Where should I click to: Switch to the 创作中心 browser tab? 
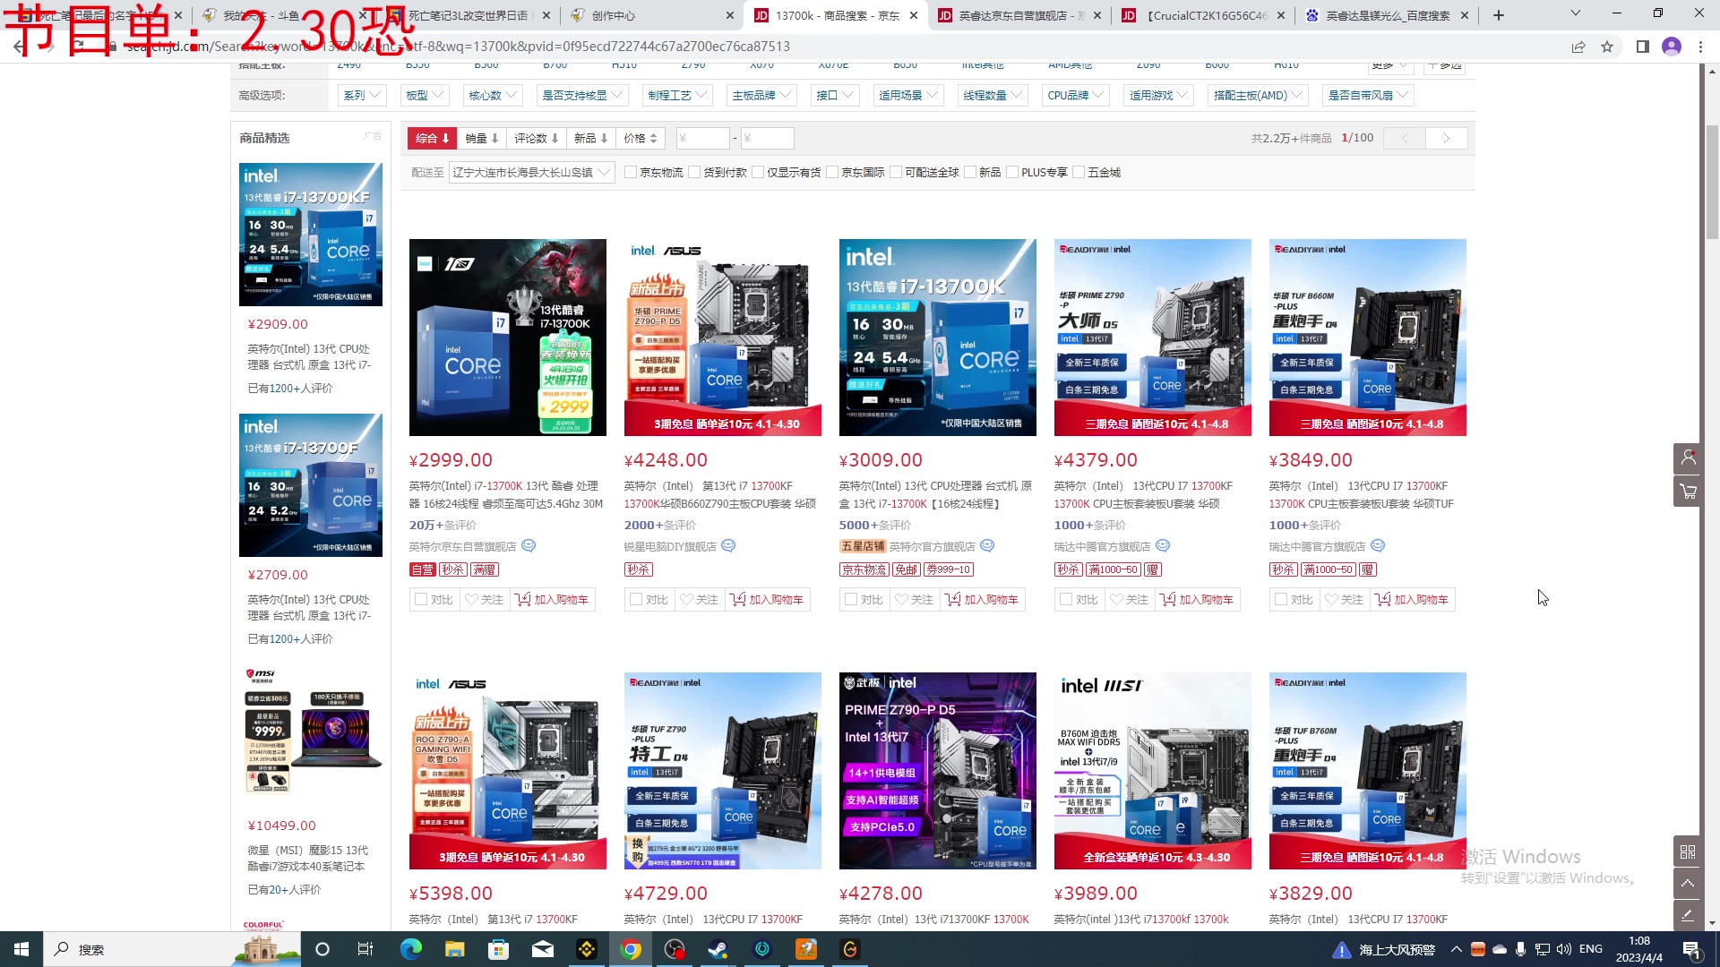click(x=651, y=15)
